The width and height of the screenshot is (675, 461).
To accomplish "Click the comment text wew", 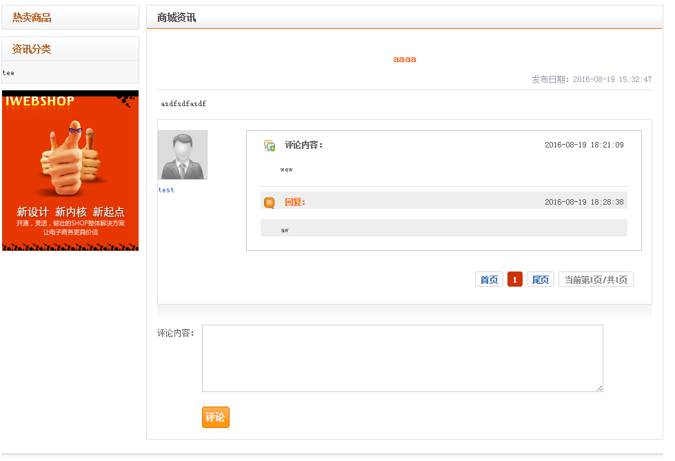I will (x=286, y=170).
